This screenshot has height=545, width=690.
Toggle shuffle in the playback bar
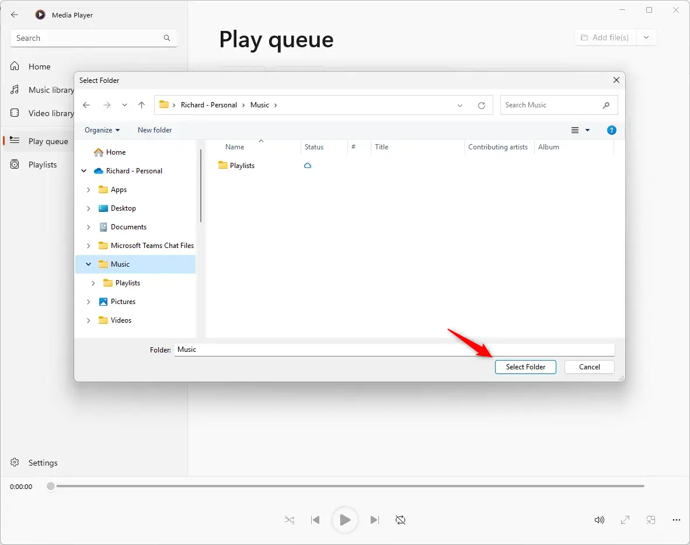click(290, 519)
